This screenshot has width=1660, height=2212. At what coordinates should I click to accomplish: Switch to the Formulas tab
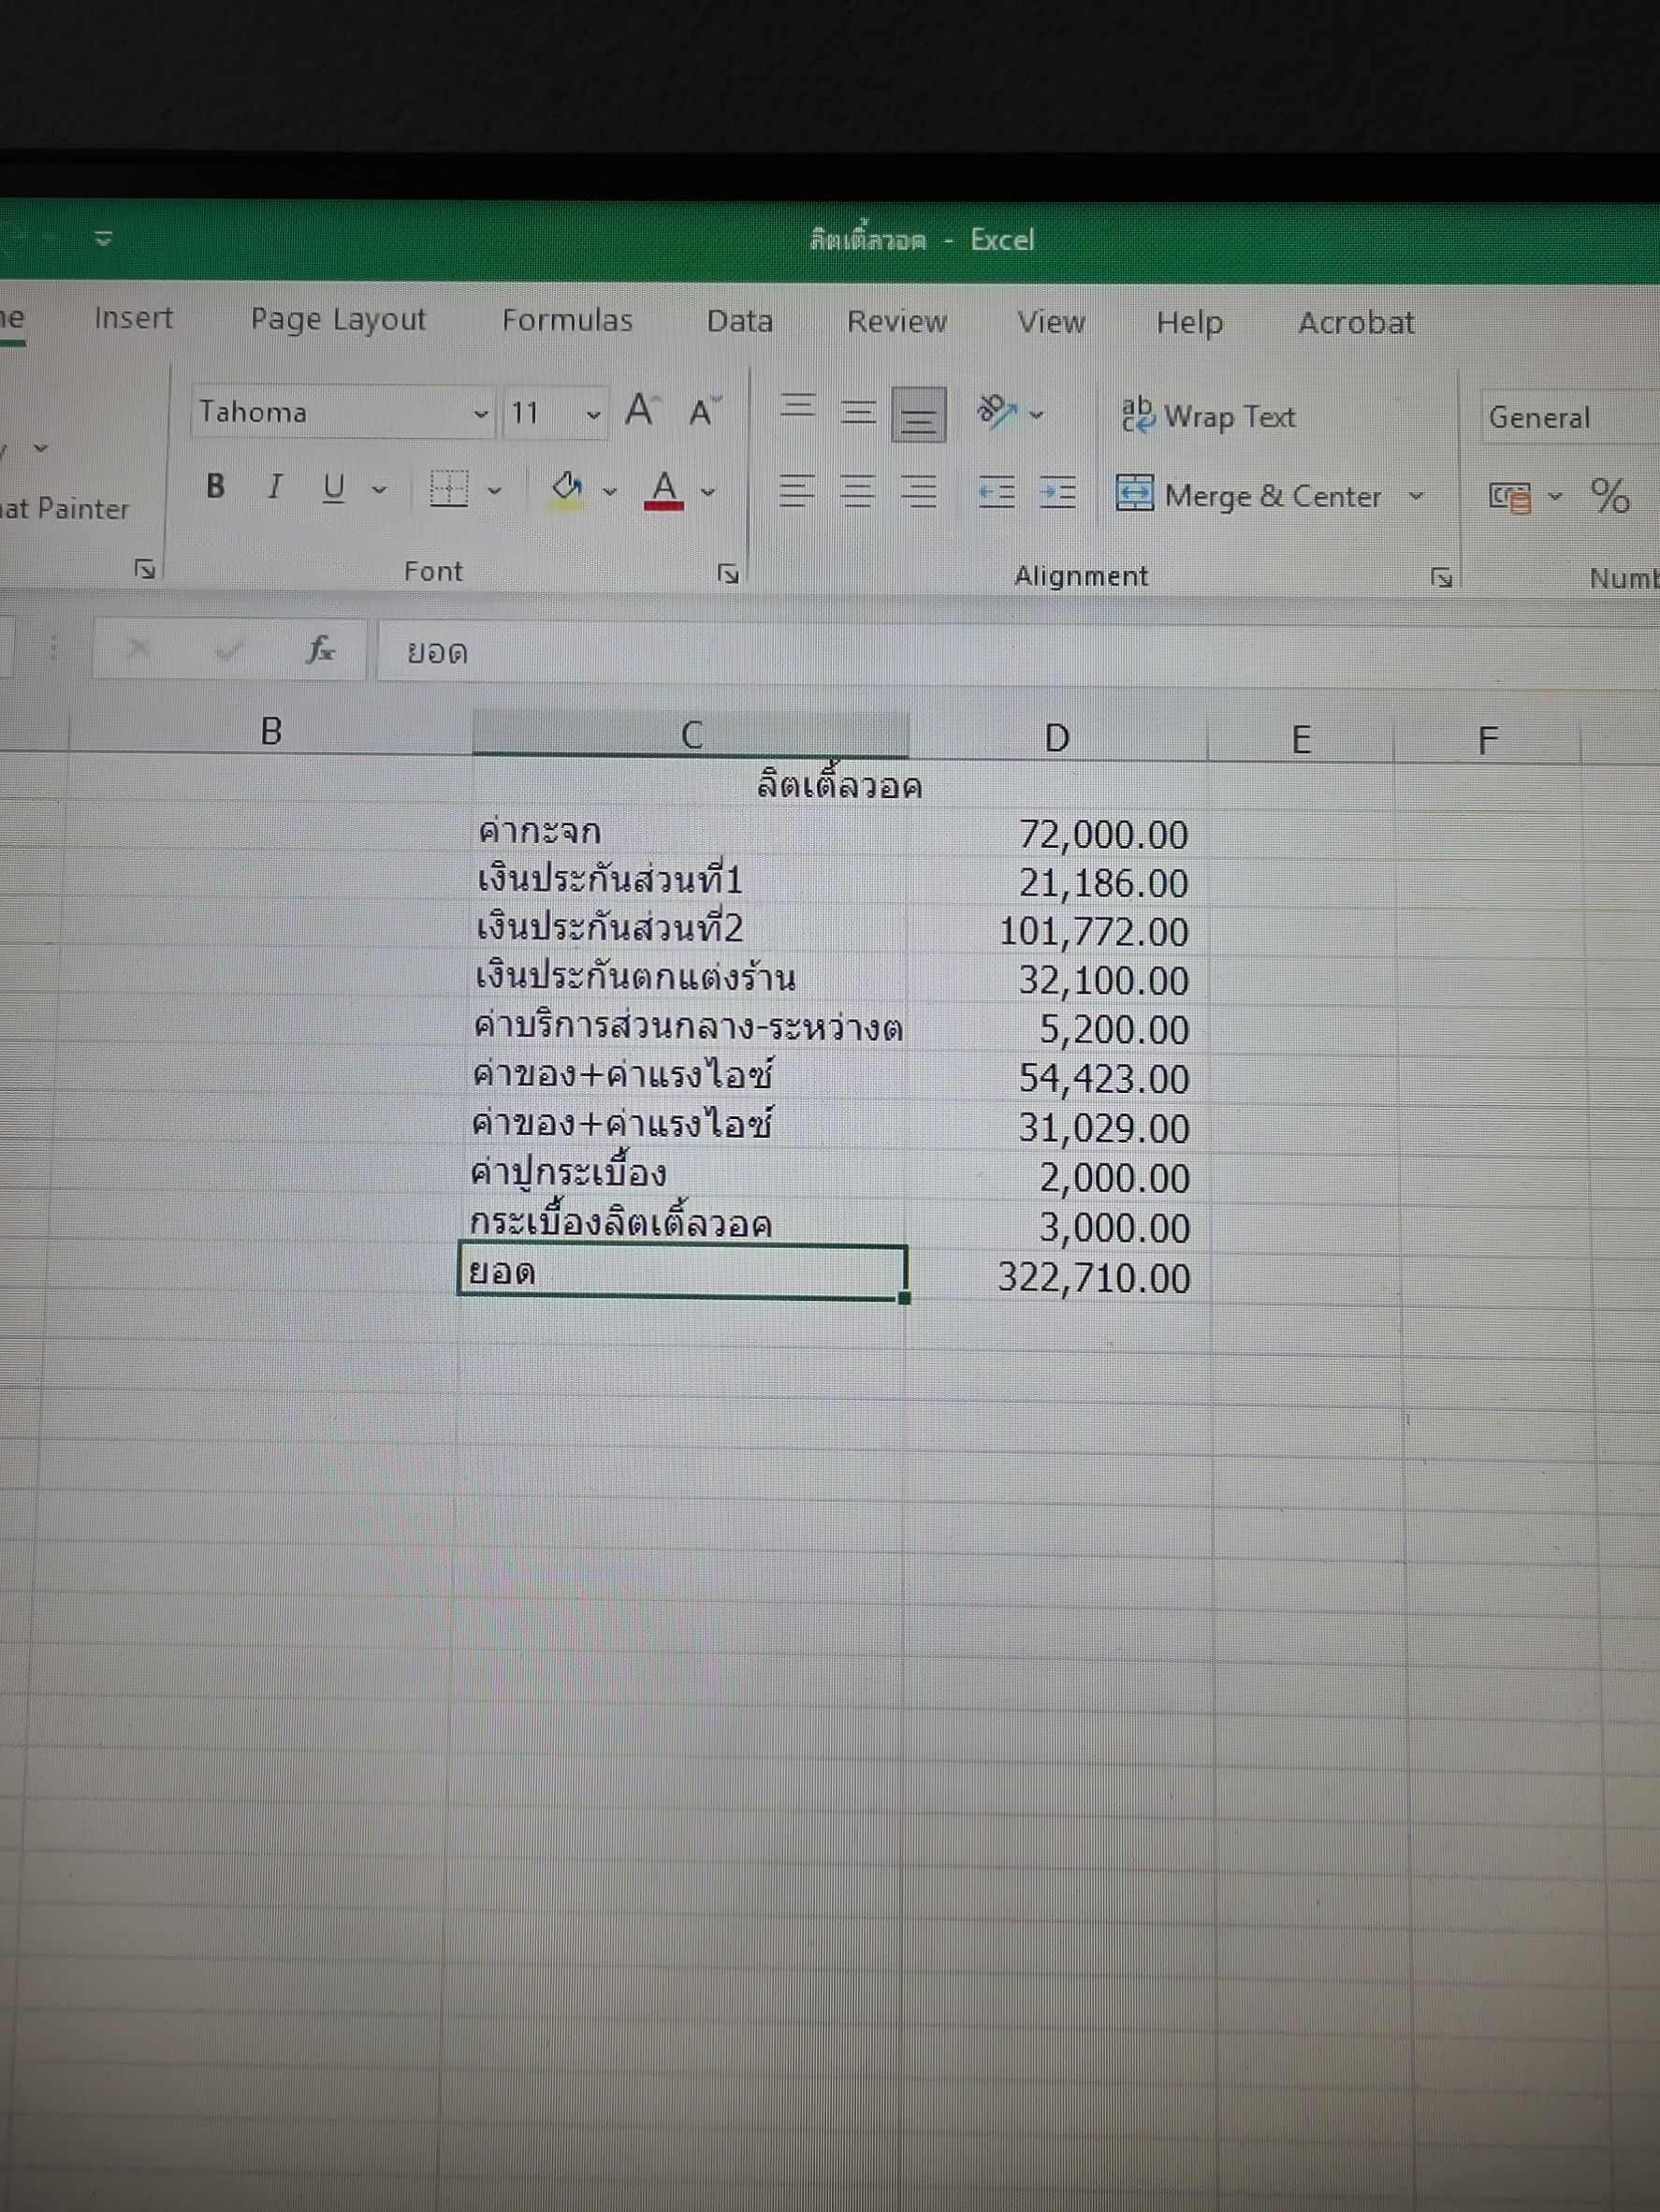coord(567,320)
